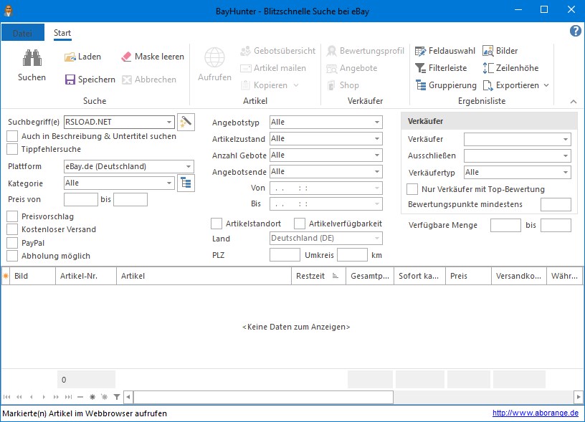Click the PLZ input field
Viewport: 585px width, 422px height.
click(285, 255)
